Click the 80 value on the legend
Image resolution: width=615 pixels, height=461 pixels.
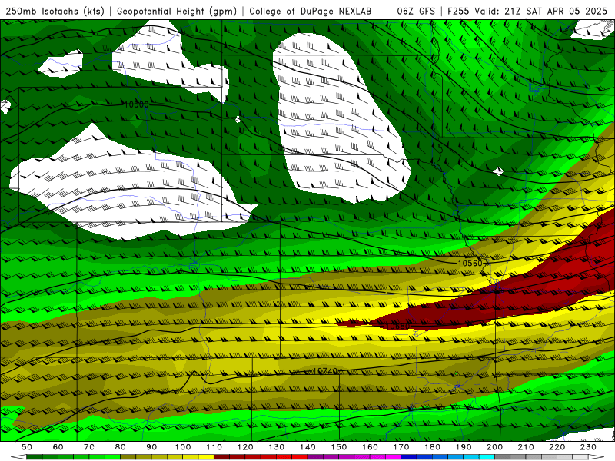click(x=121, y=447)
